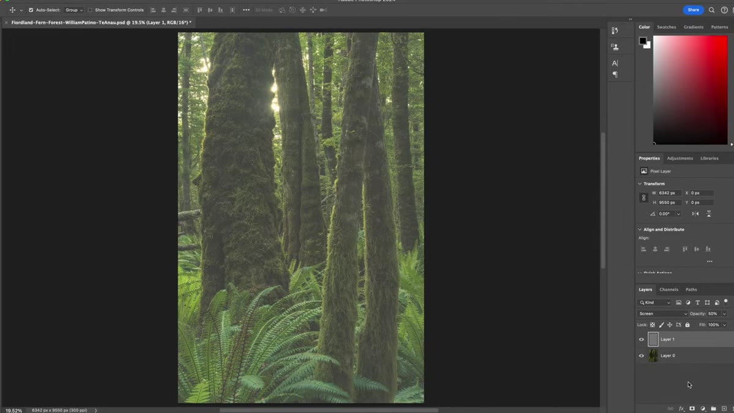Toggle the width-height link icon
Screen dimensions: 734x413
coord(643,197)
